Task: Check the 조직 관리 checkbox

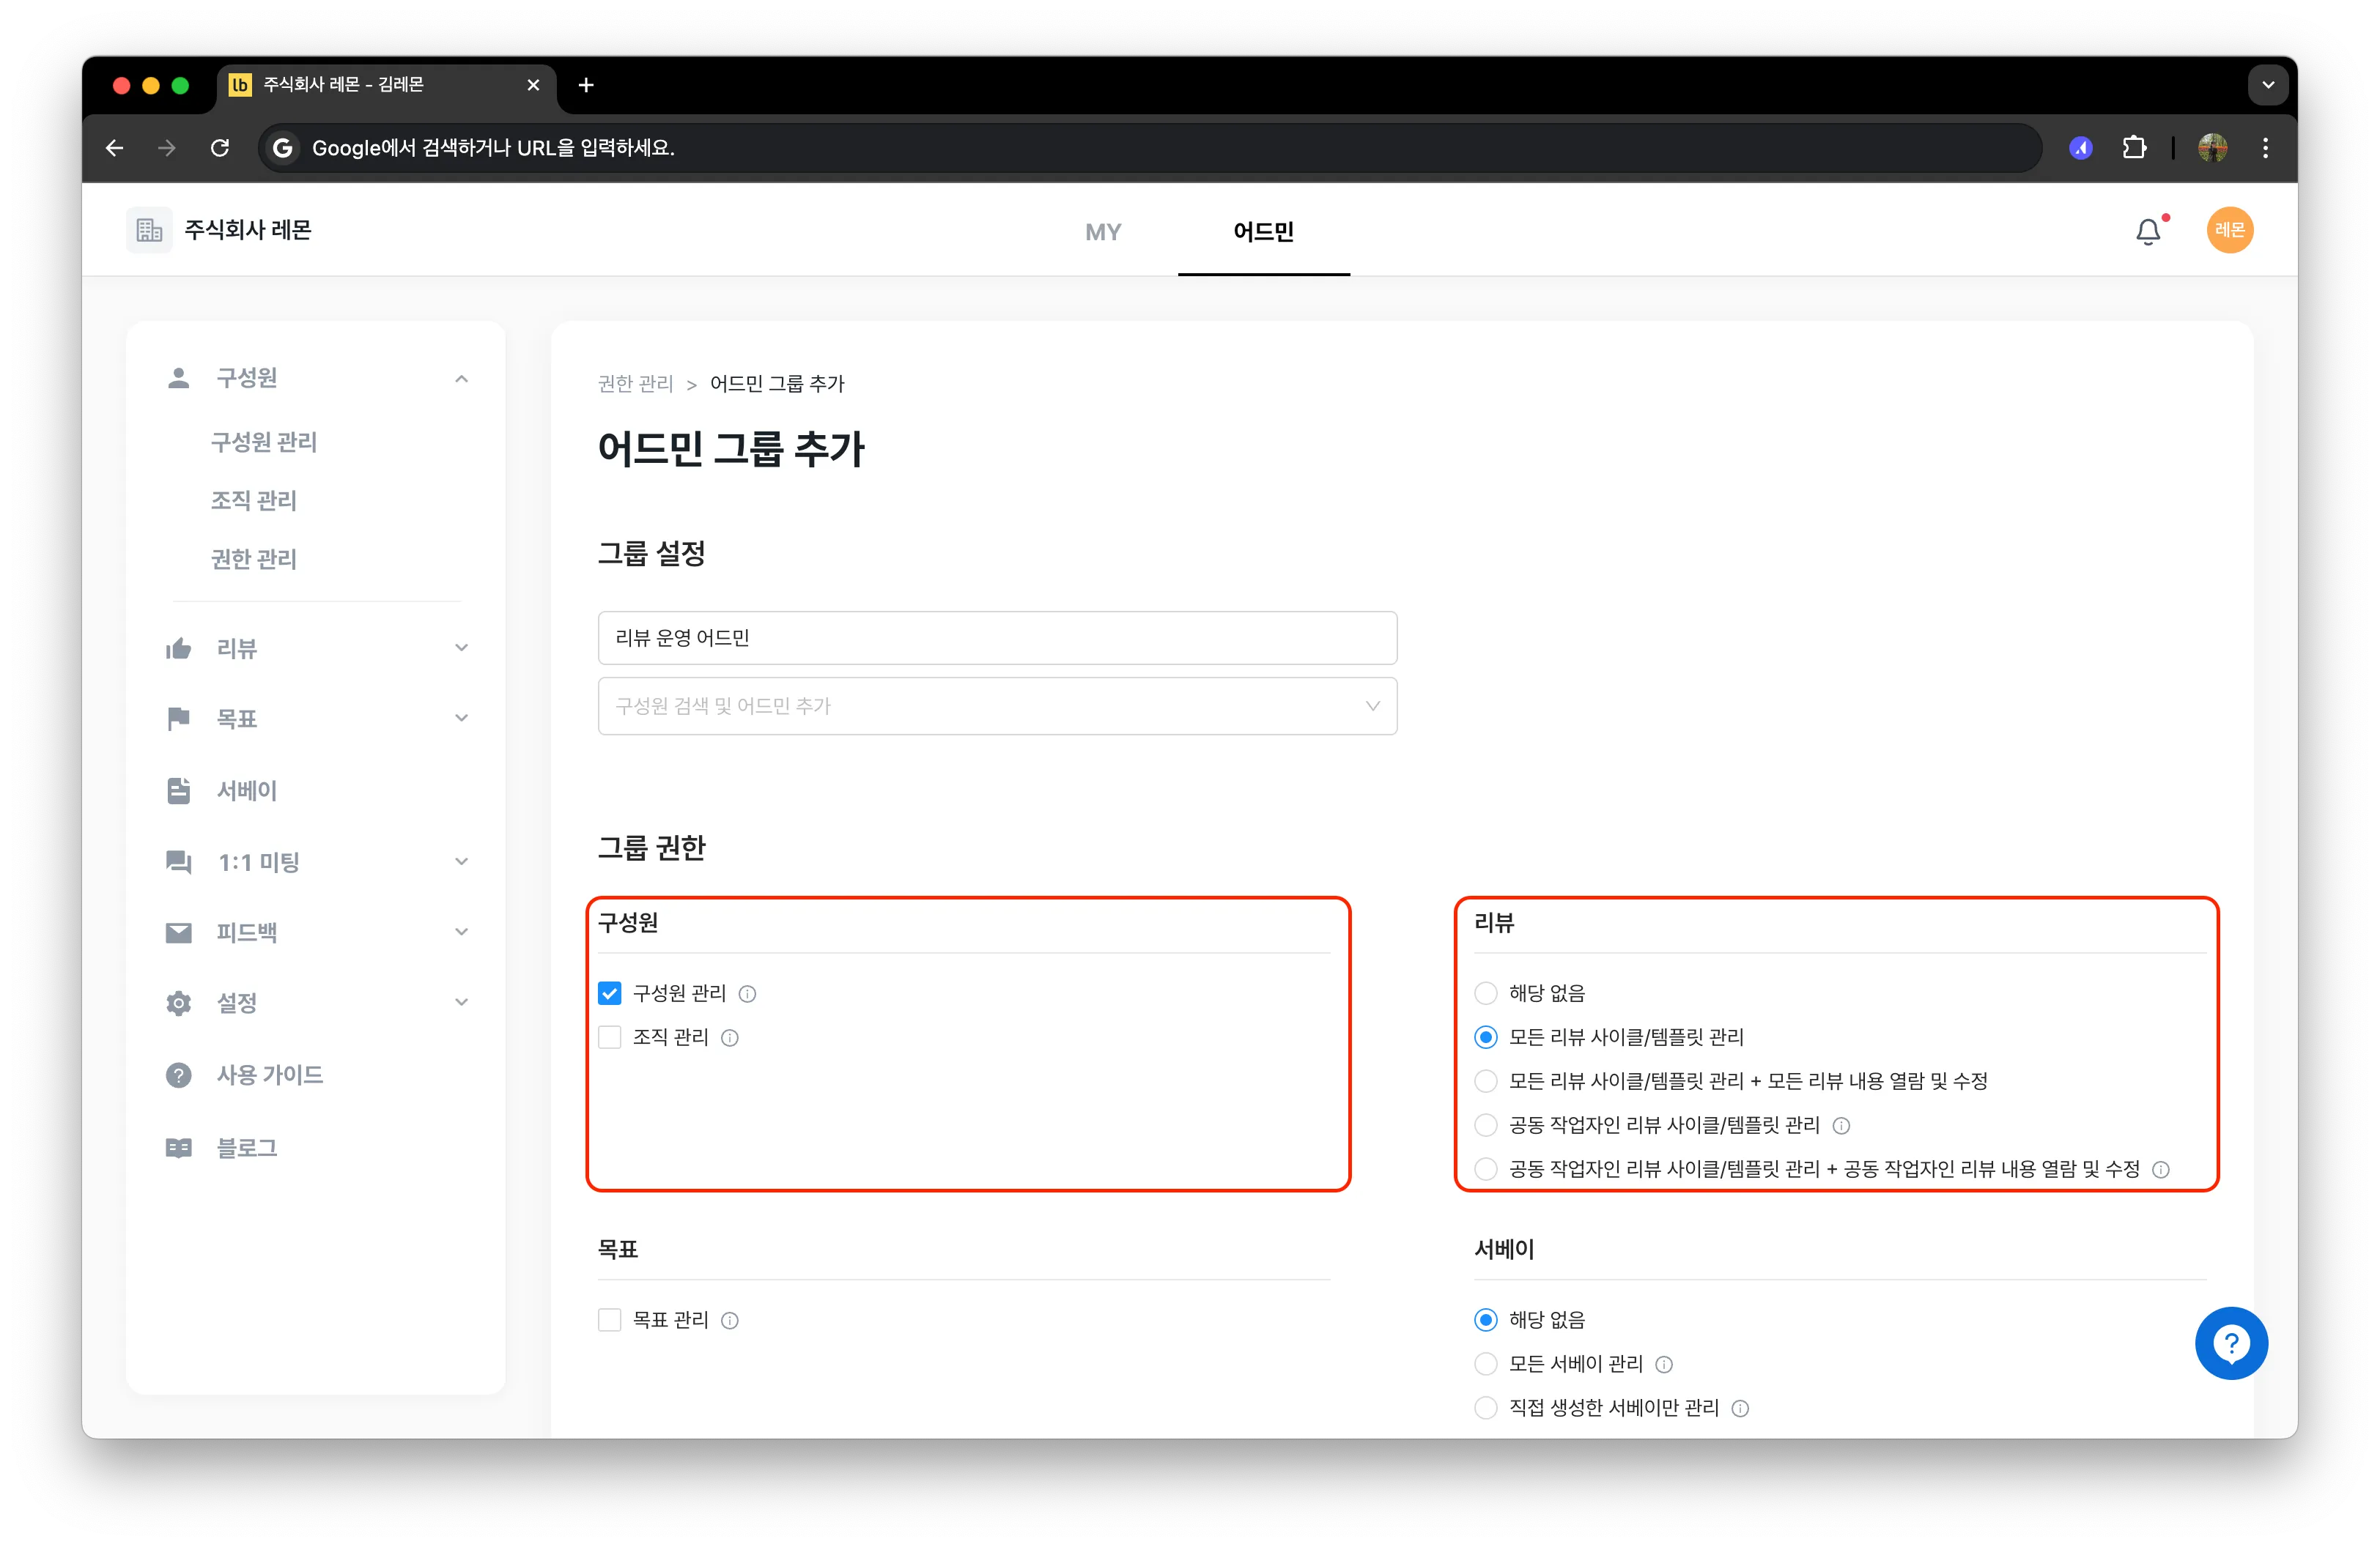Action: [x=610, y=1037]
